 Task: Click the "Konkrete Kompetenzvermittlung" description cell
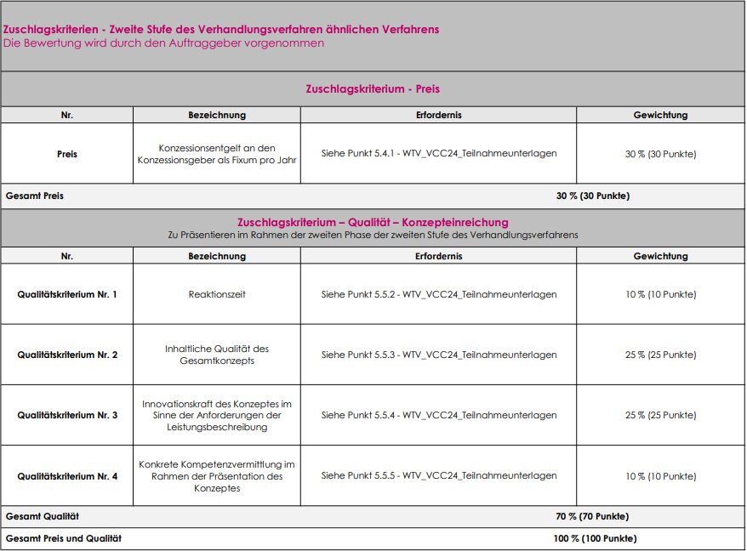pyautogui.click(x=217, y=476)
